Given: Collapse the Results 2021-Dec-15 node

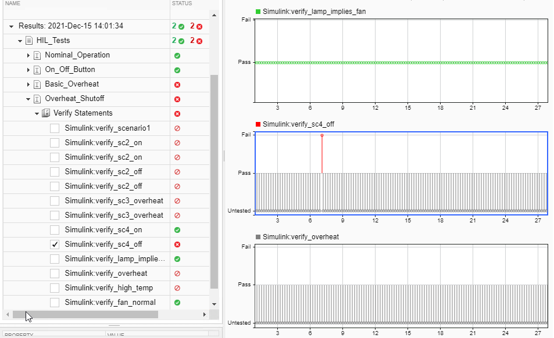Looking at the screenshot, I should click(11, 27).
